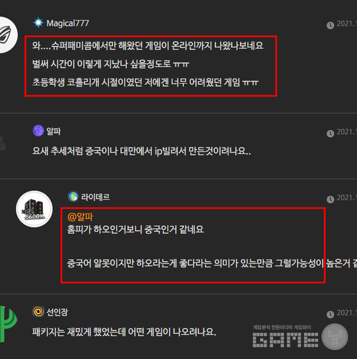357x359 pixels.
Task: Click the round GameY watermark emblem
Action: click(335, 337)
